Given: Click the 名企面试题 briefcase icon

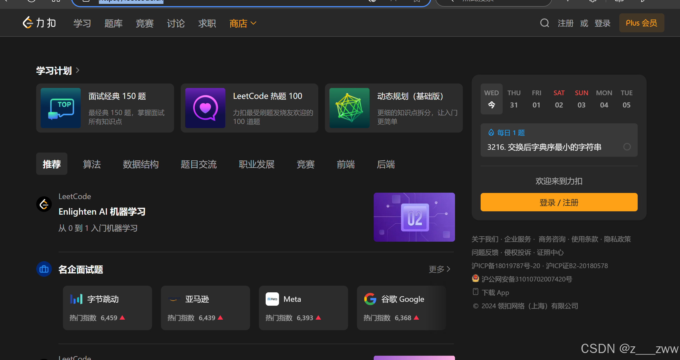Looking at the screenshot, I should [x=44, y=269].
